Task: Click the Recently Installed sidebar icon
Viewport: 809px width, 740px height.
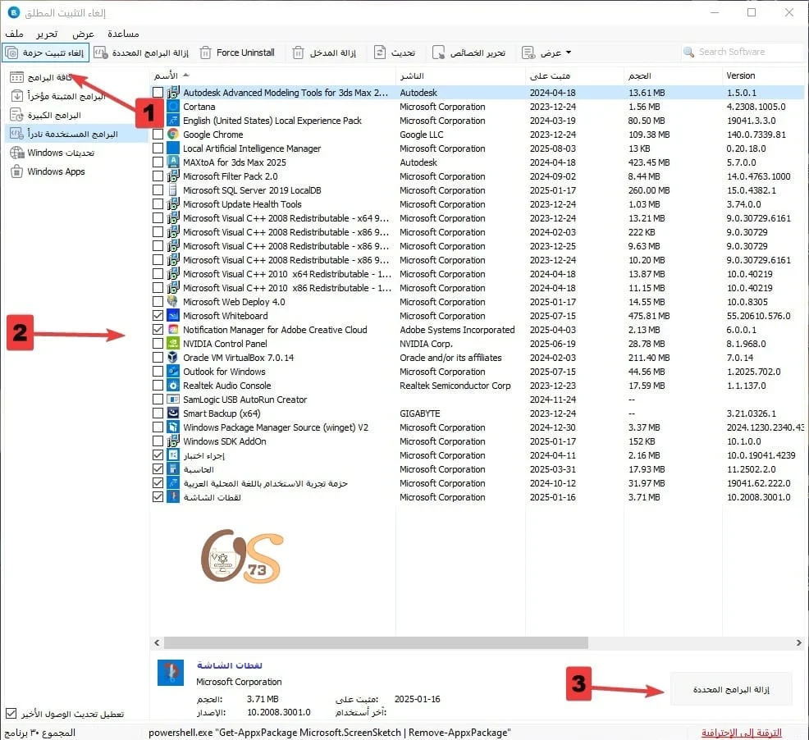Action: pyautogui.click(x=17, y=96)
